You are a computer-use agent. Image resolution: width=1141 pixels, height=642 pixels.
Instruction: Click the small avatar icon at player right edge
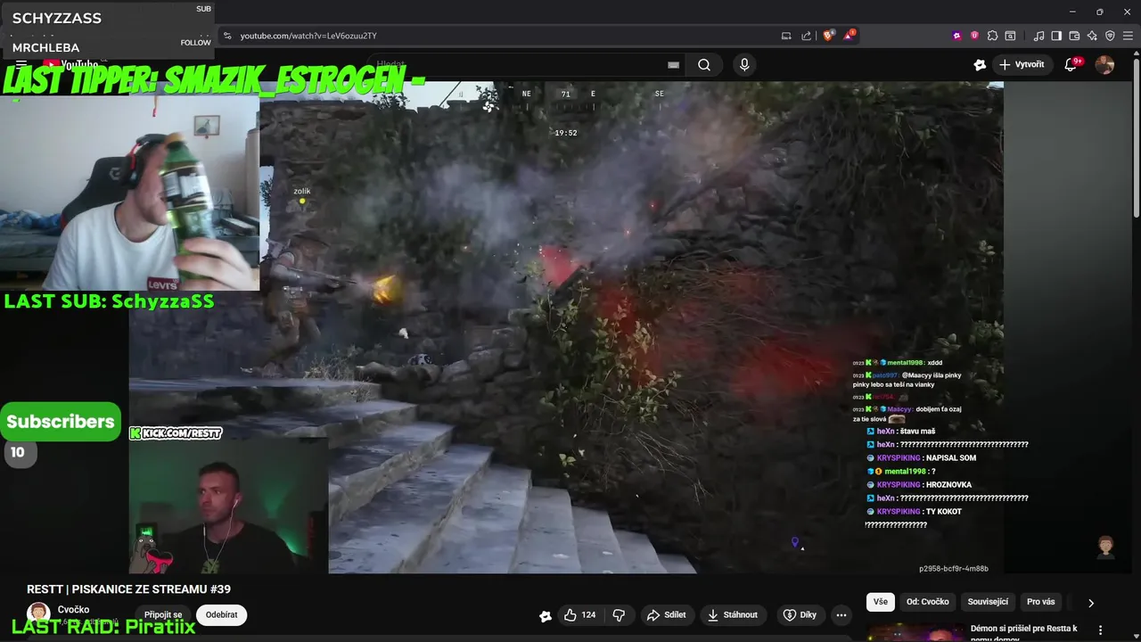[x=1105, y=546]
